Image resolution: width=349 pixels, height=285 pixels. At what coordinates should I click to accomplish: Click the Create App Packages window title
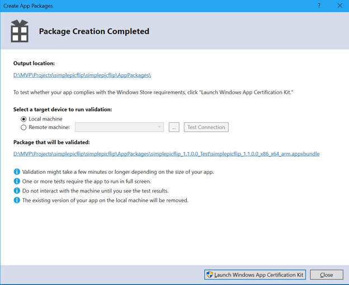(x=28, y=6)
